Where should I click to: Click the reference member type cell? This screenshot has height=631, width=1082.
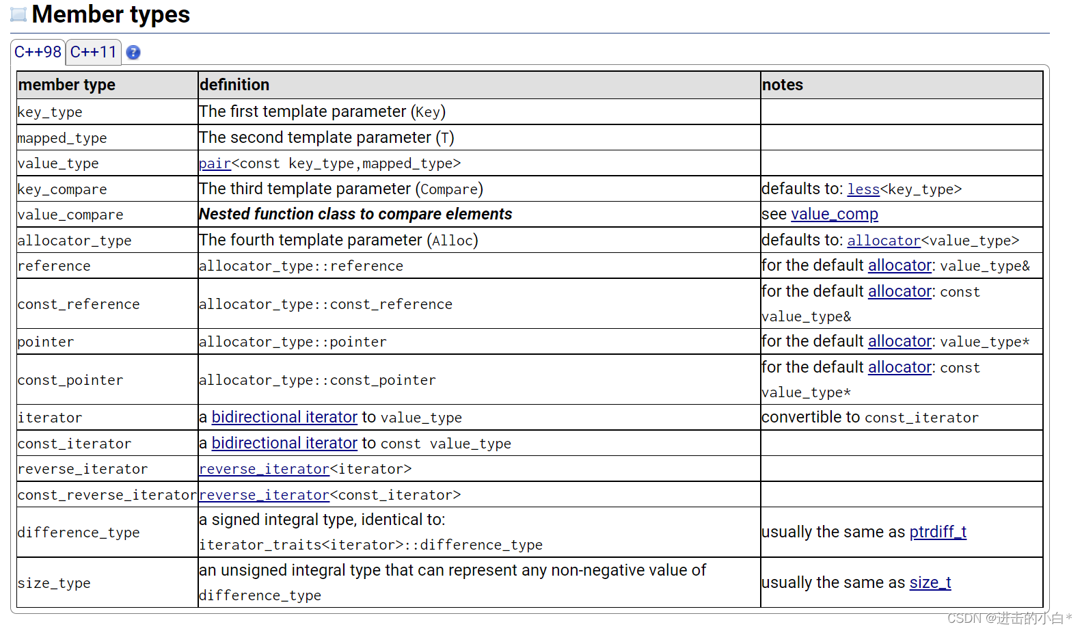tap(107, 266)
